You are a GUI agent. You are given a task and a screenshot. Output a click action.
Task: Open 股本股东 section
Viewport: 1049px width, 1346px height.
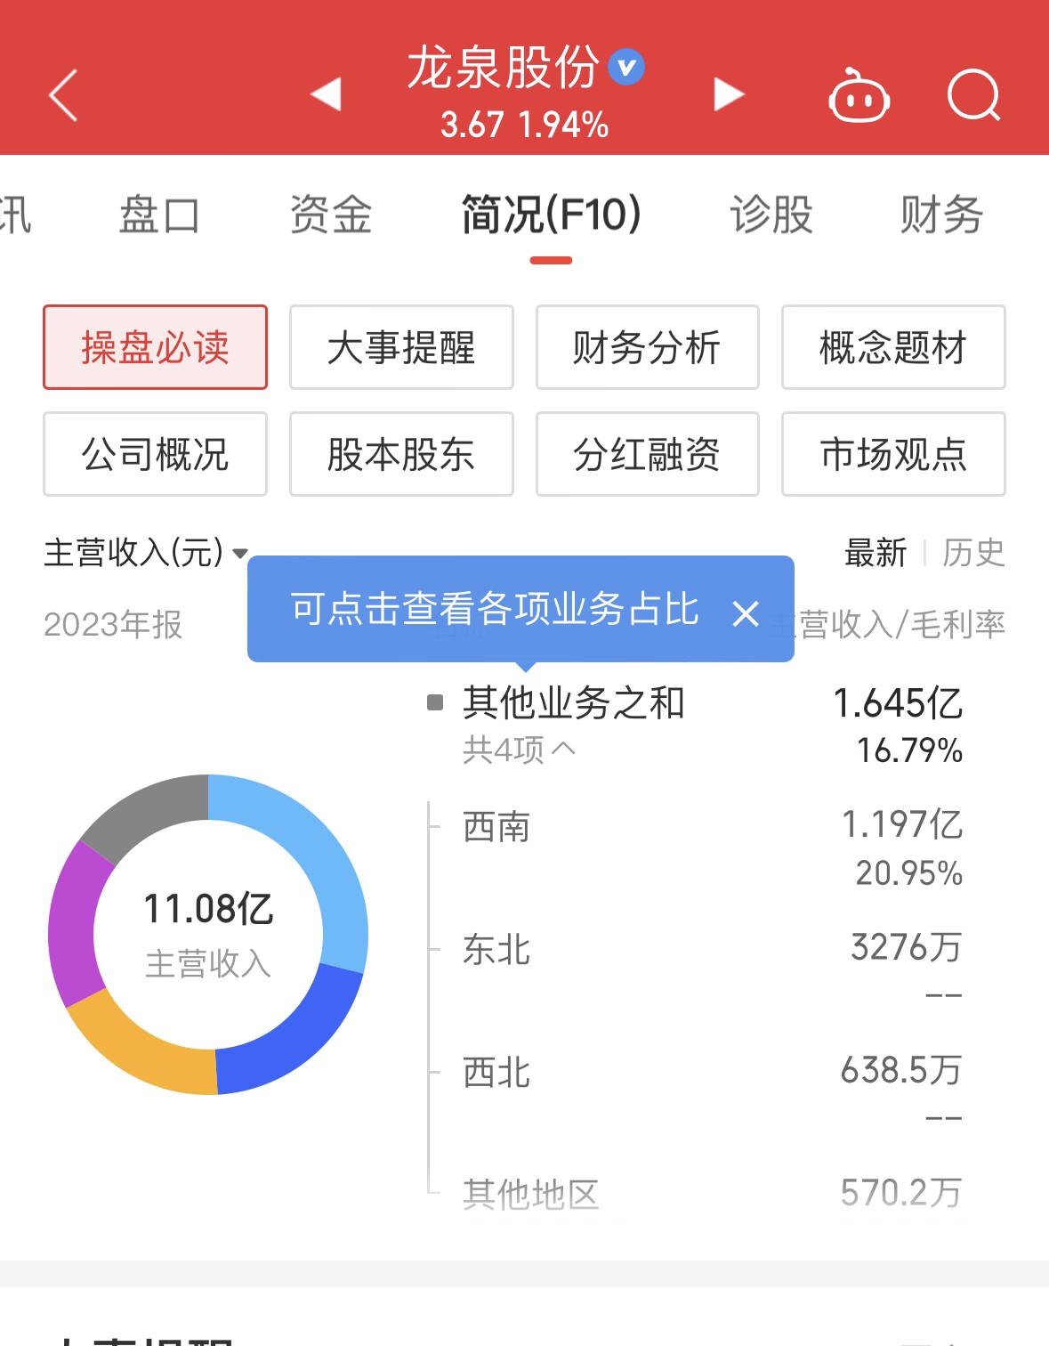point(401,454)
